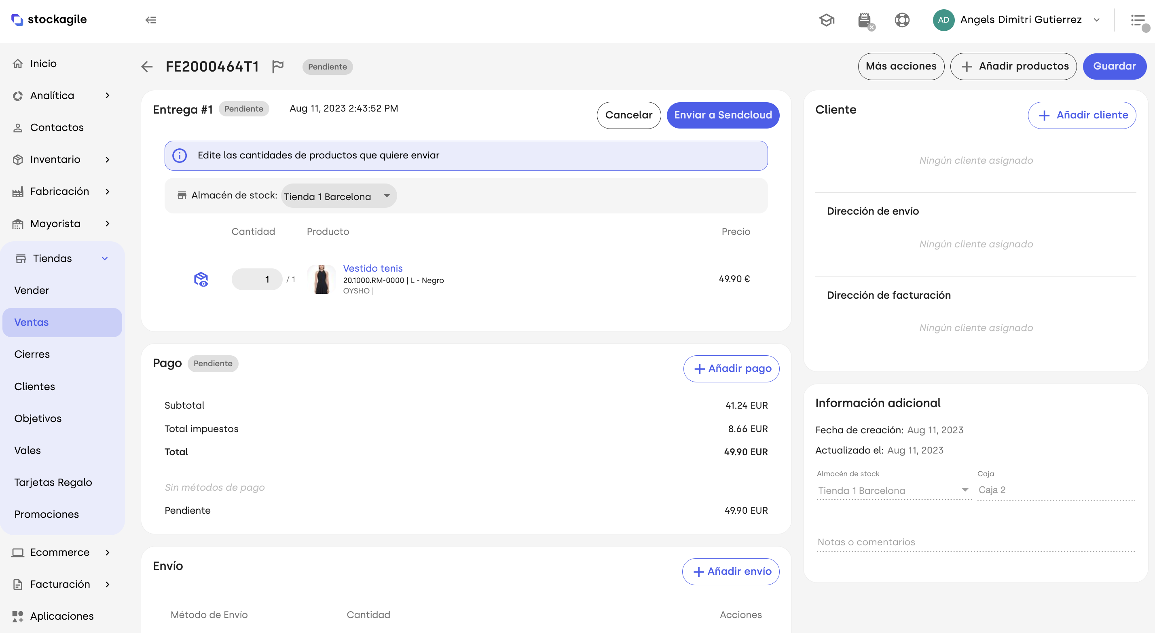Open the Vender menu item
This screenshot has width=1155, height=633.
tap(32, 290)
